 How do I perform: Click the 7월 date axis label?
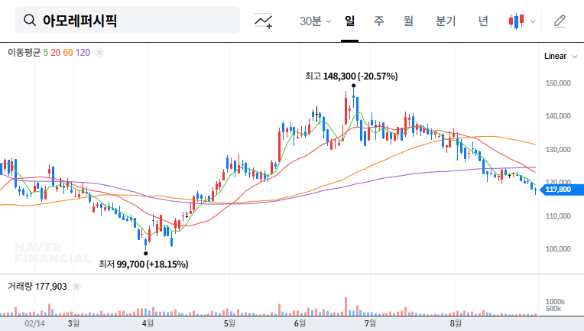(x=370, y=323)
